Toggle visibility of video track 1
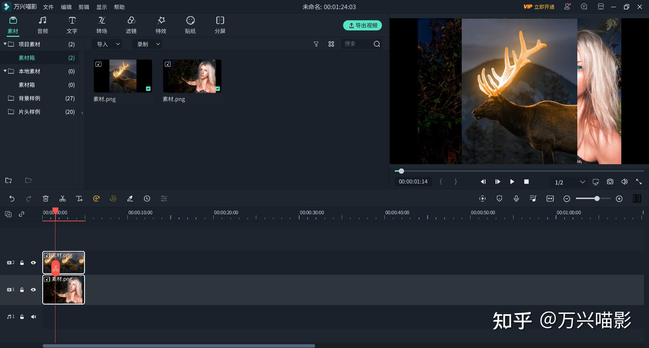 33,290
